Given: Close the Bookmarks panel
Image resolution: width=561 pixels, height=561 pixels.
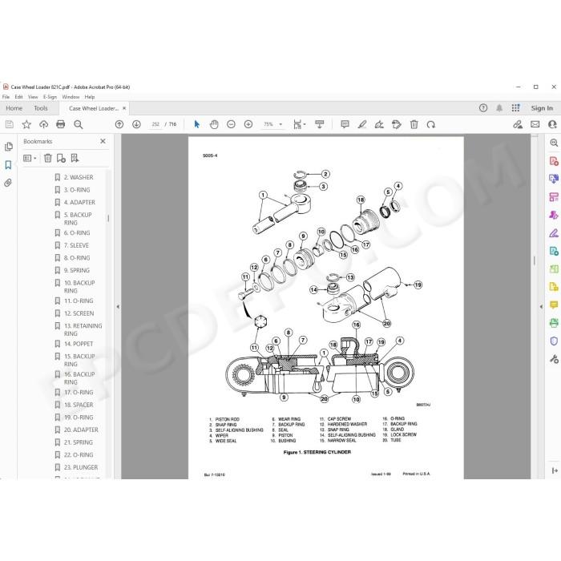Looking at the screenshot, I should [x=103, y=141].
